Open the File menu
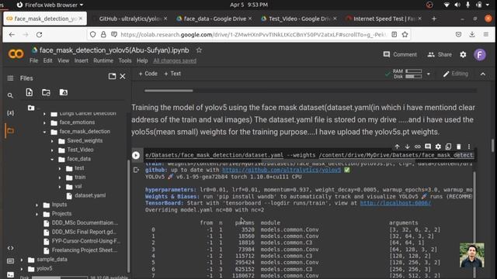This screenshot has width=497, height=279. point(33,60)
